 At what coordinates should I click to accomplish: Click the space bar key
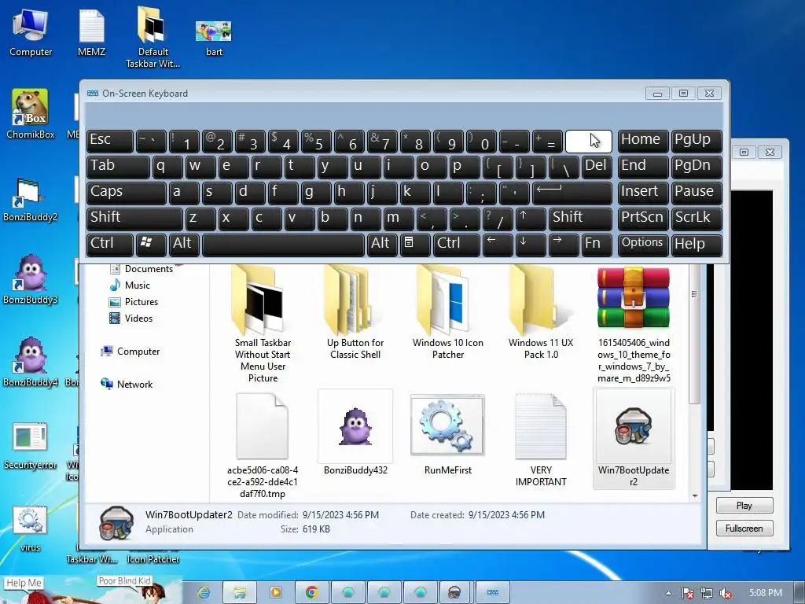coord(283,244)
